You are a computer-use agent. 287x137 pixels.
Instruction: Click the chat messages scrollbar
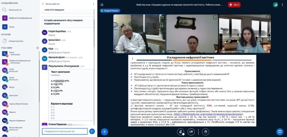pyautogui.click(x=94, y=33)
